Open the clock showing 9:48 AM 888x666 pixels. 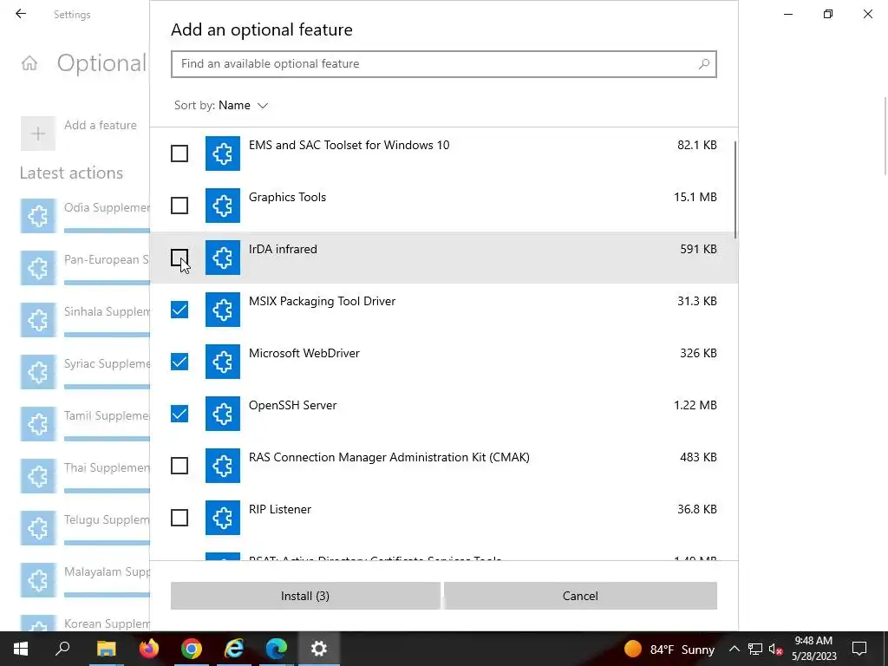813,649
